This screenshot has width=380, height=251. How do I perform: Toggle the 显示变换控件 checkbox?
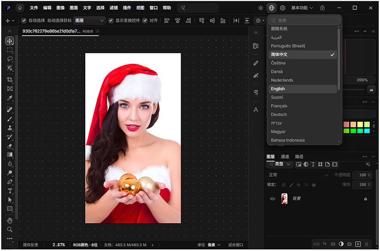(x=111, y=21)
